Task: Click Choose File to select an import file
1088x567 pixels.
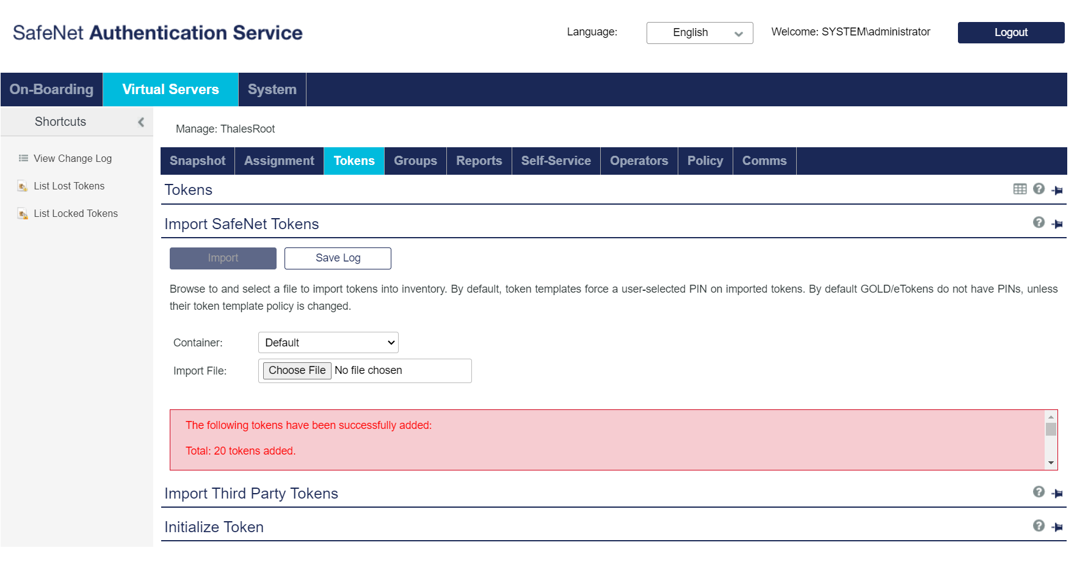Action: (297, 370)
